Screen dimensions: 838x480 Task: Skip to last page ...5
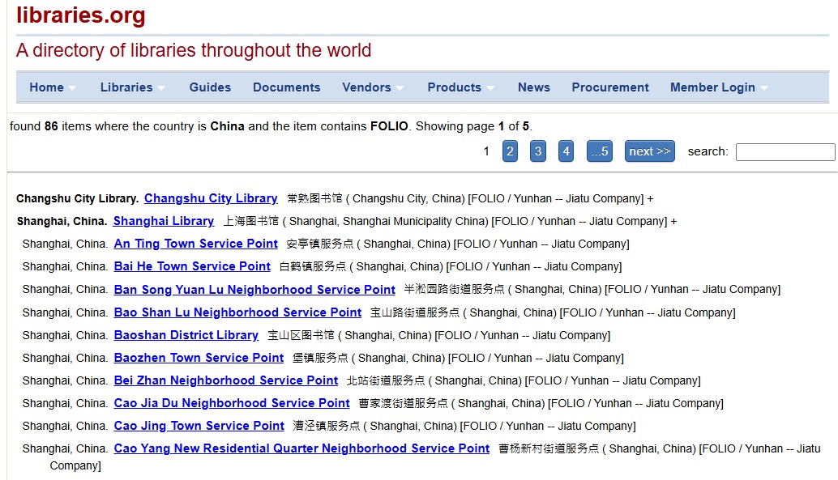click(600, 151)
